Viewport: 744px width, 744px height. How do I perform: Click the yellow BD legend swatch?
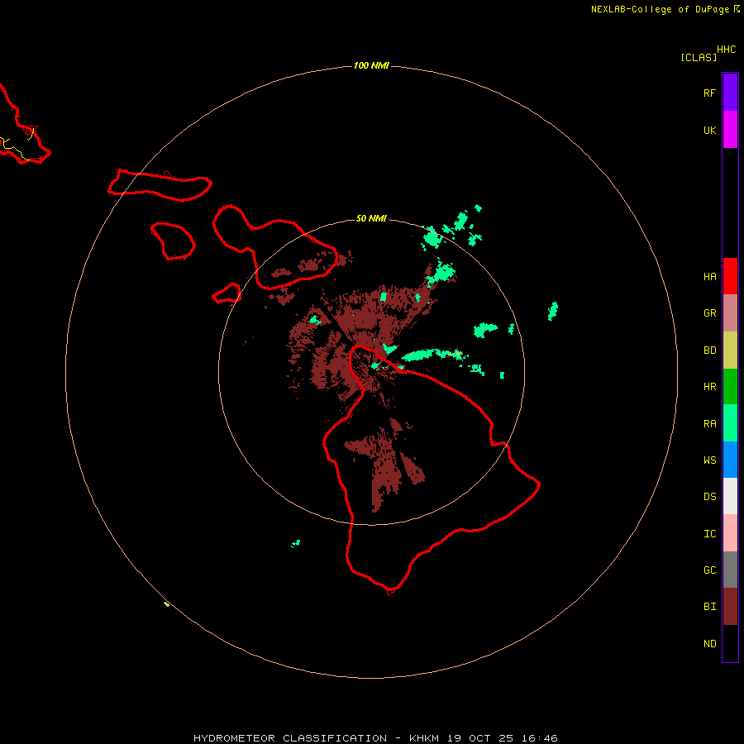[x=730, y=351]
